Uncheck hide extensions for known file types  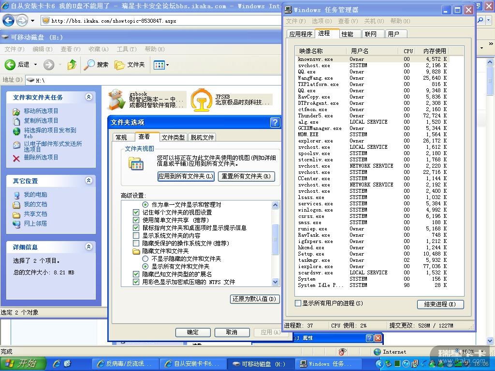(136, 274)
